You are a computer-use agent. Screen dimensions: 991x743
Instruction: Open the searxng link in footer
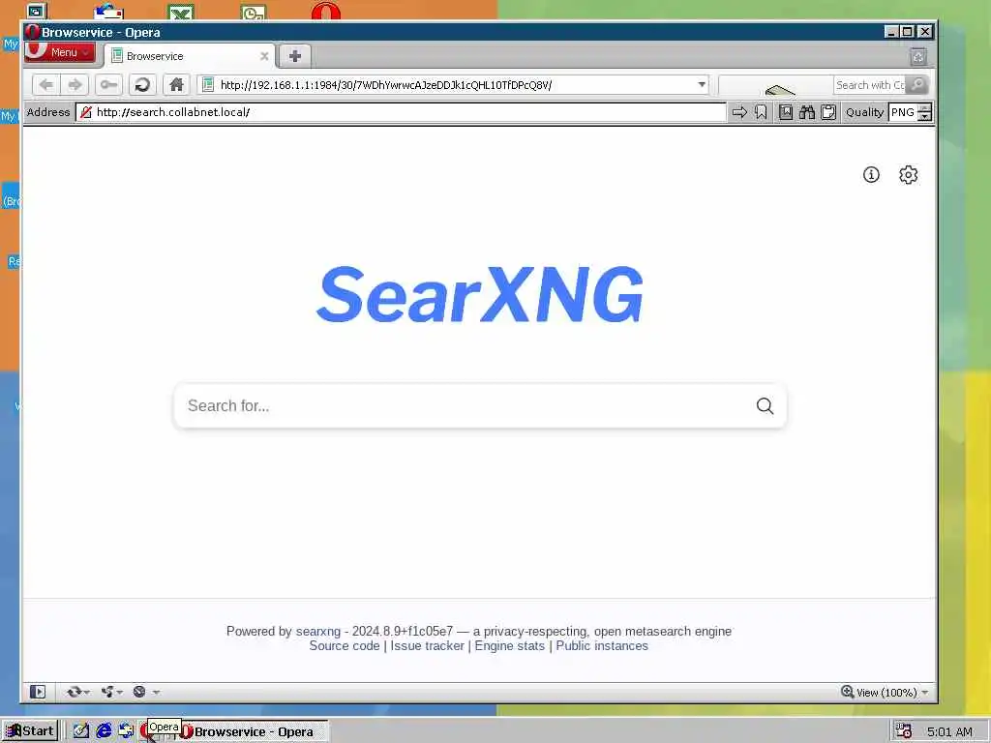pos(317,631)
